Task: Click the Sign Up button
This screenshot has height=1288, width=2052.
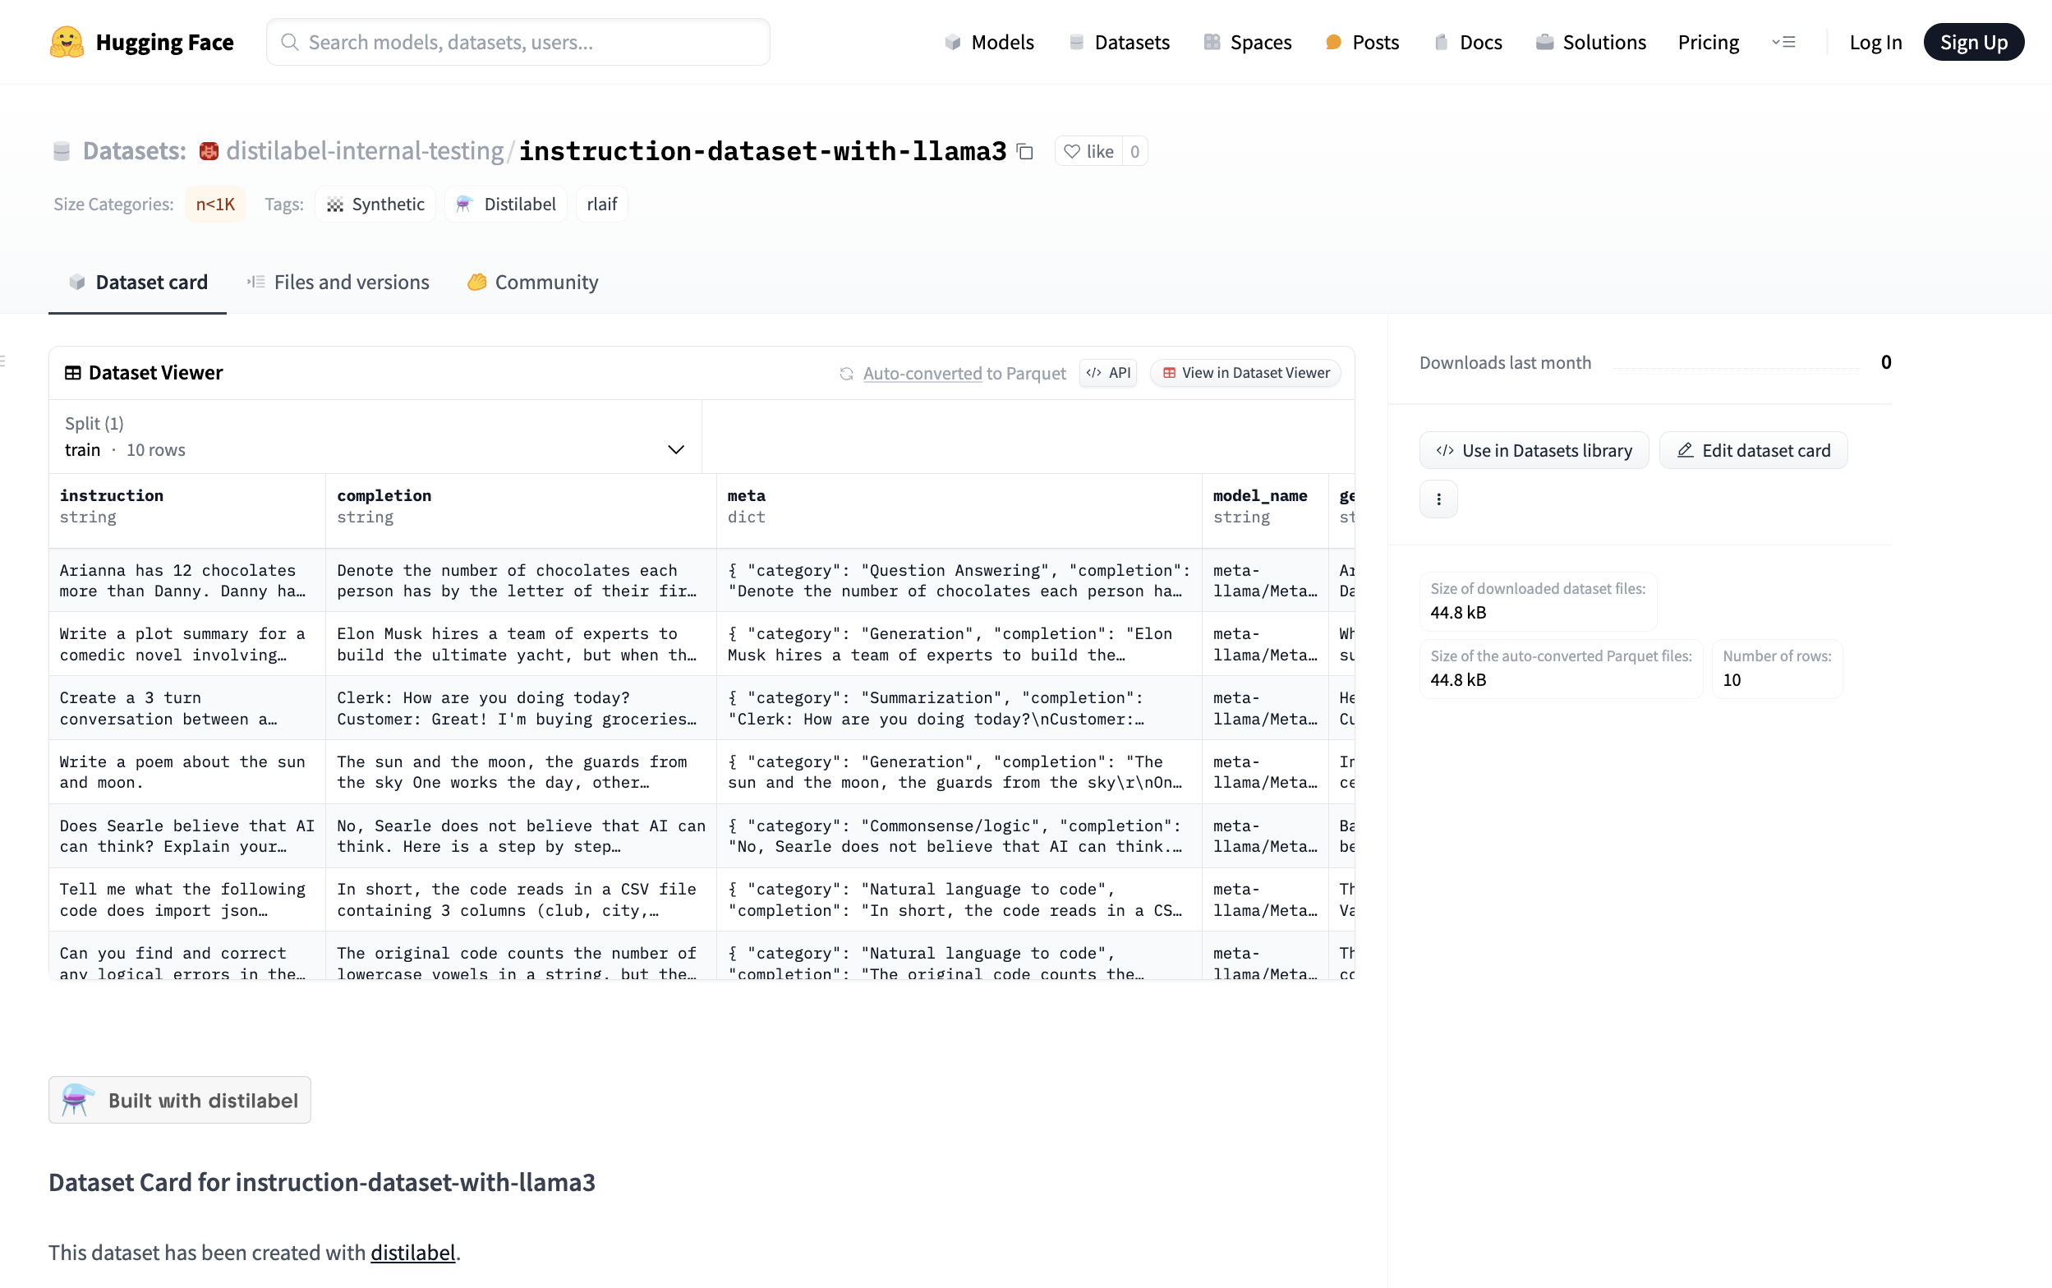Action: coord(1973,42)
